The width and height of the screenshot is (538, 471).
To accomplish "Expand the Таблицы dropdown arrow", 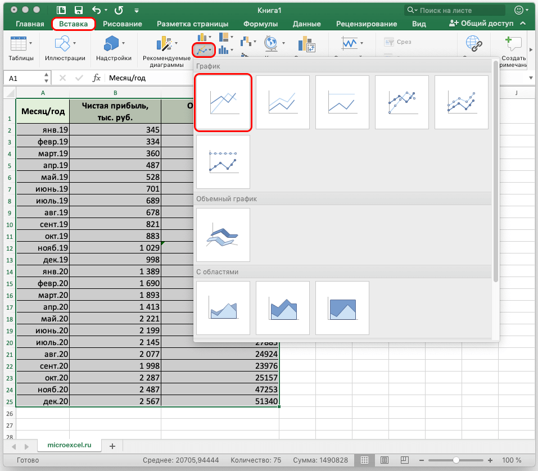I will click(31, 43).
